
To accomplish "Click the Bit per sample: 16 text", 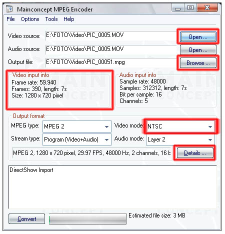I will tap(140, 94).
